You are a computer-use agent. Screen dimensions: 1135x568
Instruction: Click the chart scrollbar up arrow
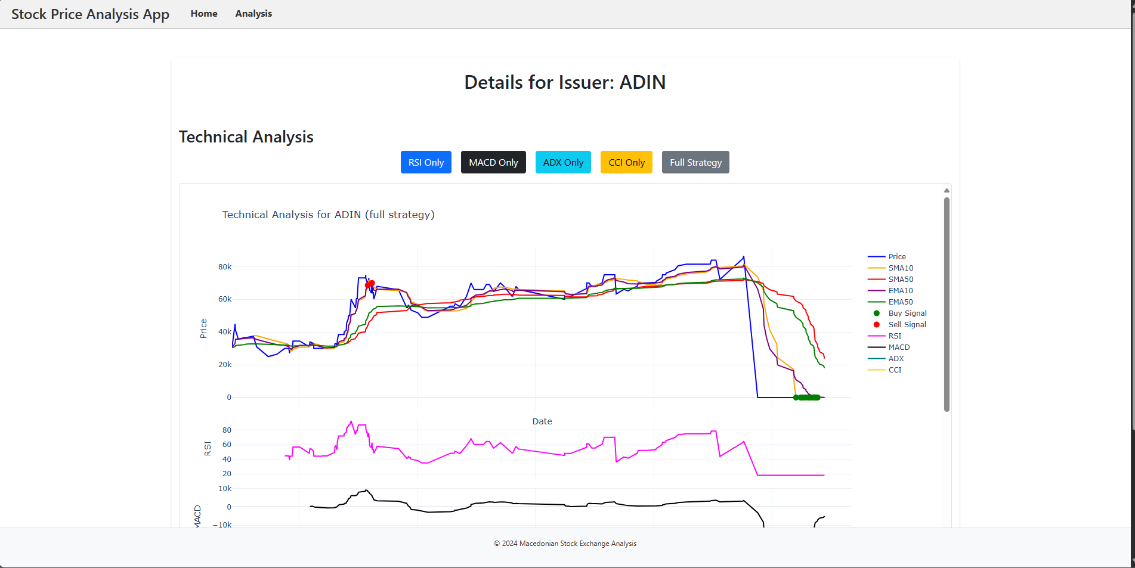point(947,191)
